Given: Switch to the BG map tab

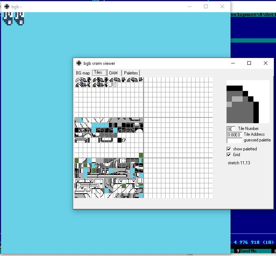Looking at the screenshot, I should pyautogui.click(x=83, y=73).
